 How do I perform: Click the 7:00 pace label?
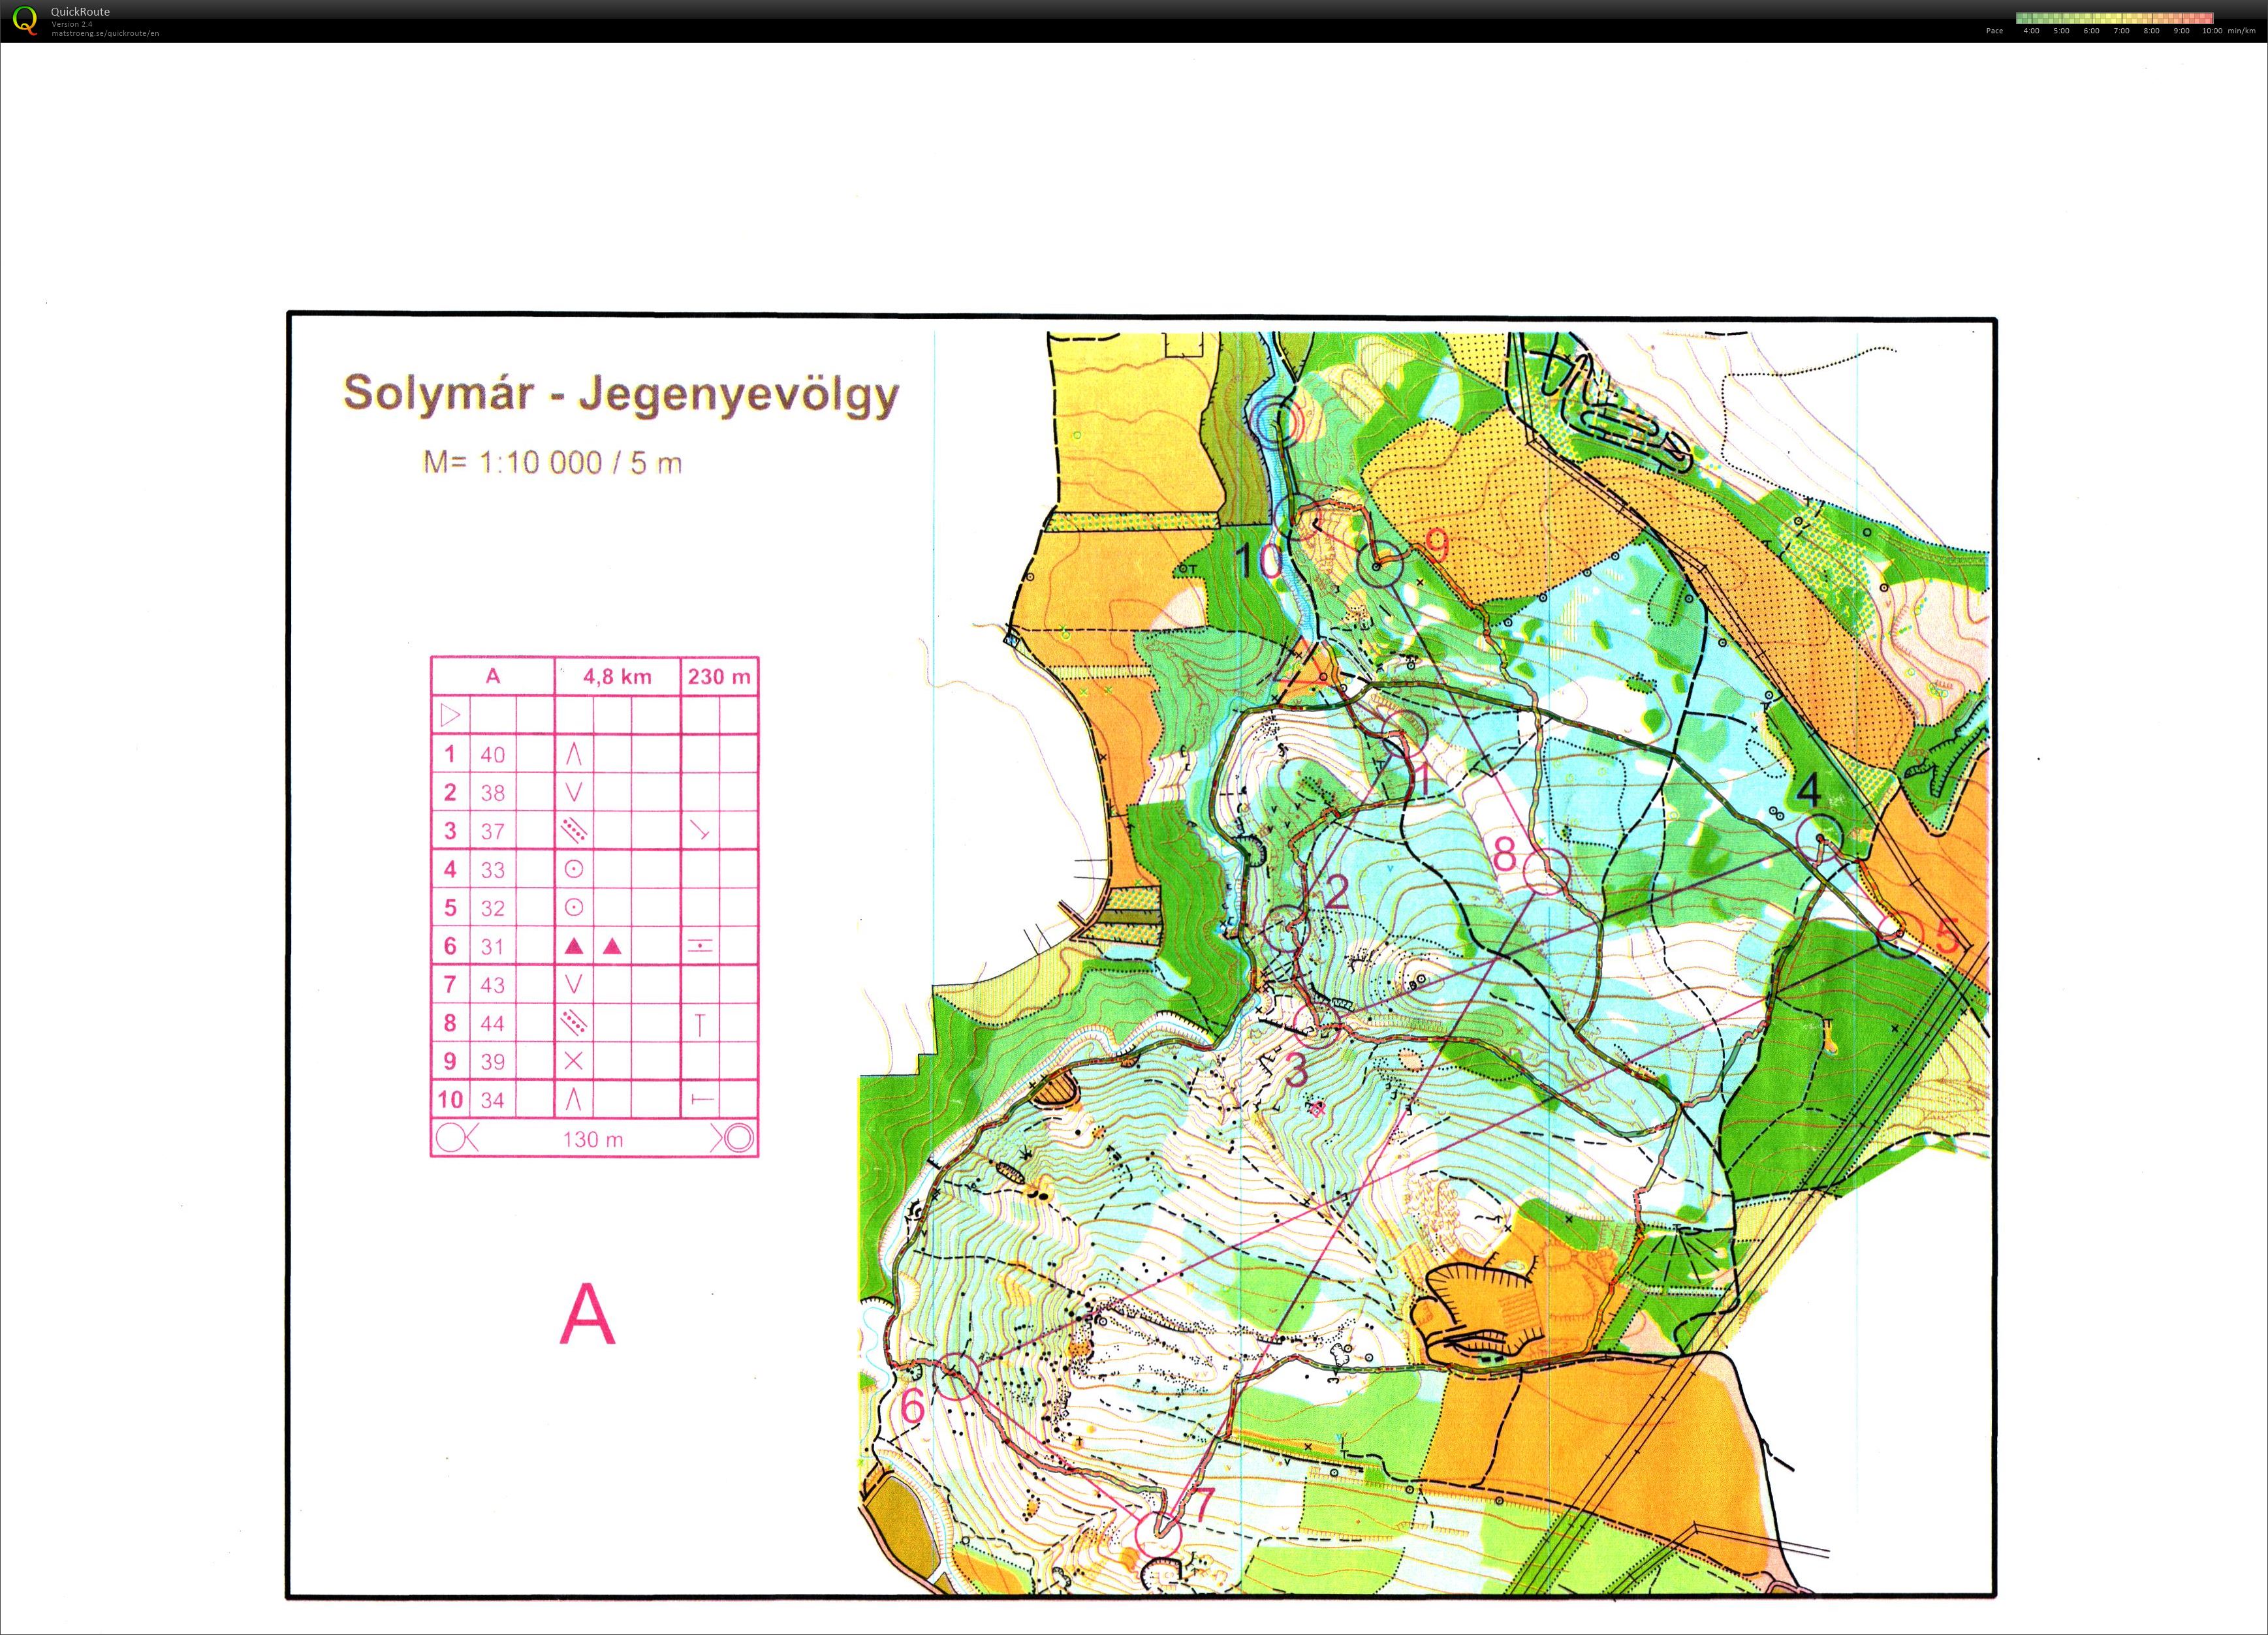tap(2121, 31)
